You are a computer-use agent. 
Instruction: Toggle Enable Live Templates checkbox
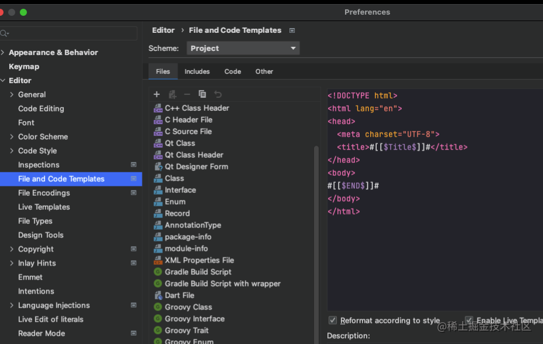469,320
